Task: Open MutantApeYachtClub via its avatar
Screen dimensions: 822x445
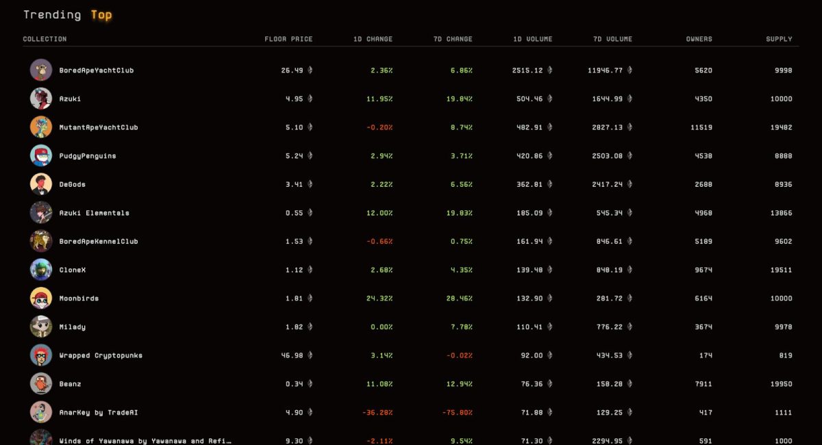Action: [x=41, y=127]
